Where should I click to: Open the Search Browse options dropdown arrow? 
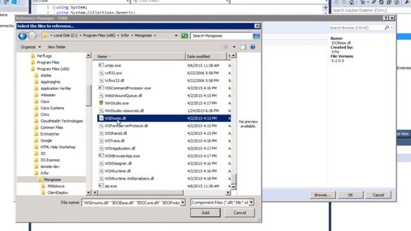392,28
